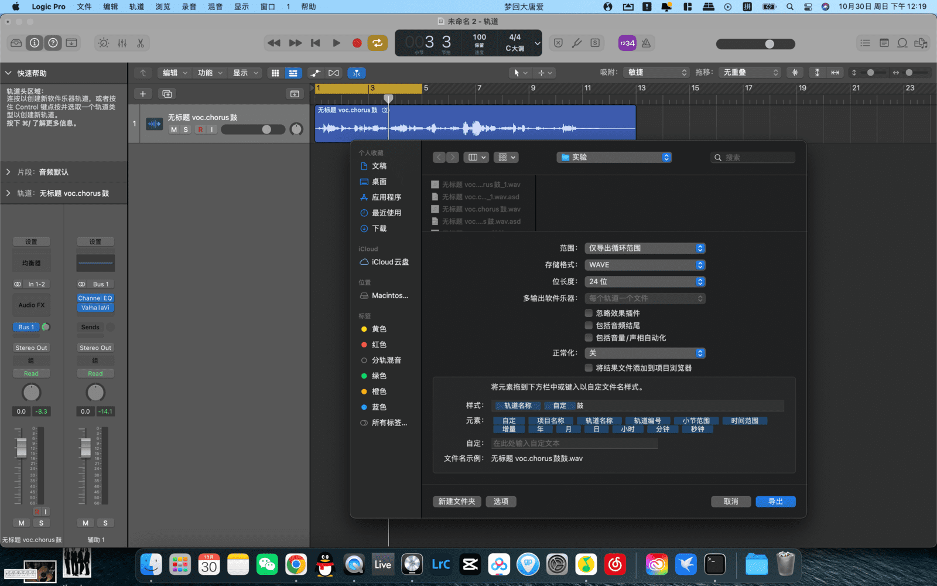Open the Note Pads icon
Screen dimensions: 937x586
pos(884,43)
